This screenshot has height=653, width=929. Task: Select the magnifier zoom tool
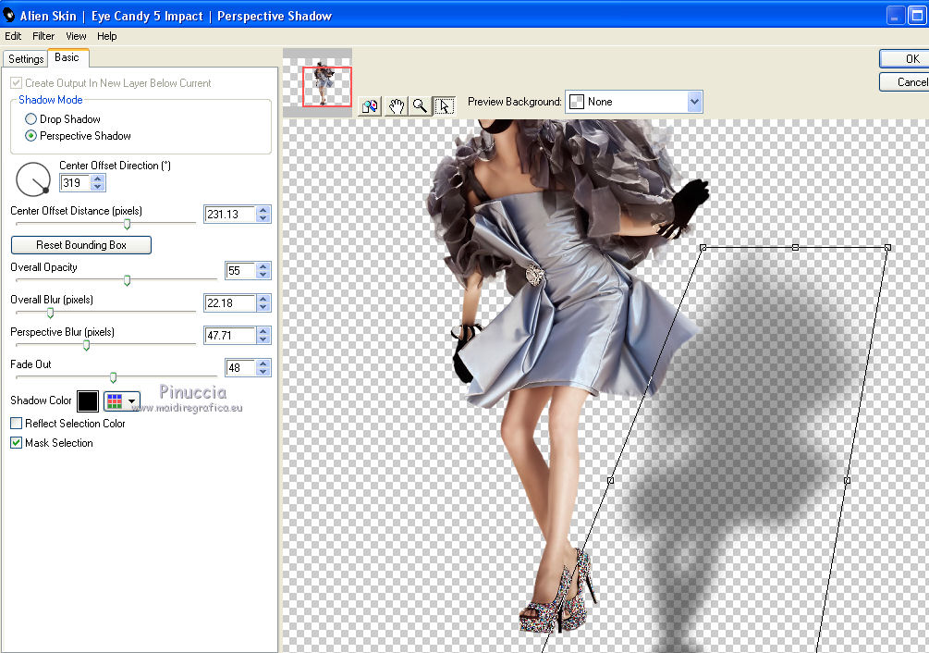pyautogui.click(x=420, y=106)
